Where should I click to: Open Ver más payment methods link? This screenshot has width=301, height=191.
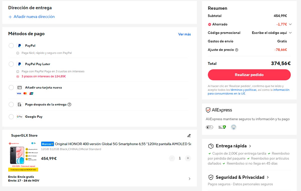[184, 34]
